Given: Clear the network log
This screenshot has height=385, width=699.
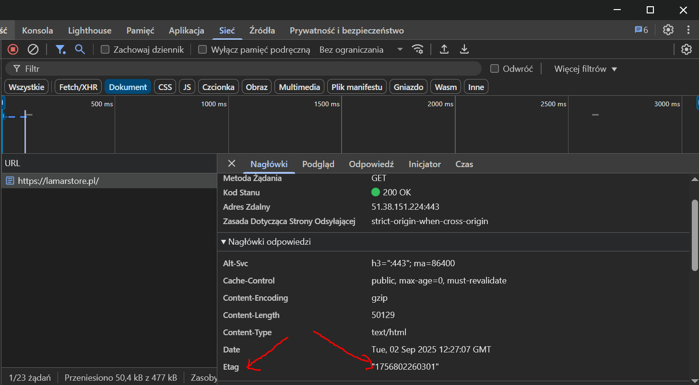Looking at the screenshot, I should coord(33,49).
